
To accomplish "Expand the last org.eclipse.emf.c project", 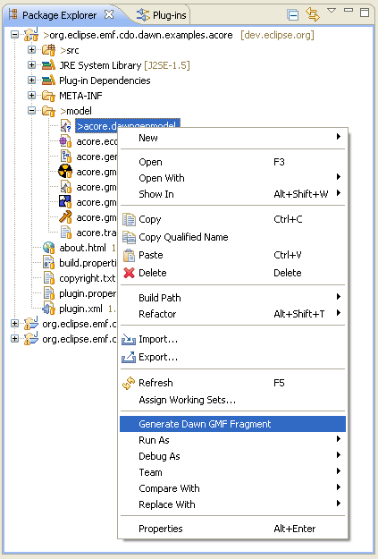I will click(x=14, y=338).
